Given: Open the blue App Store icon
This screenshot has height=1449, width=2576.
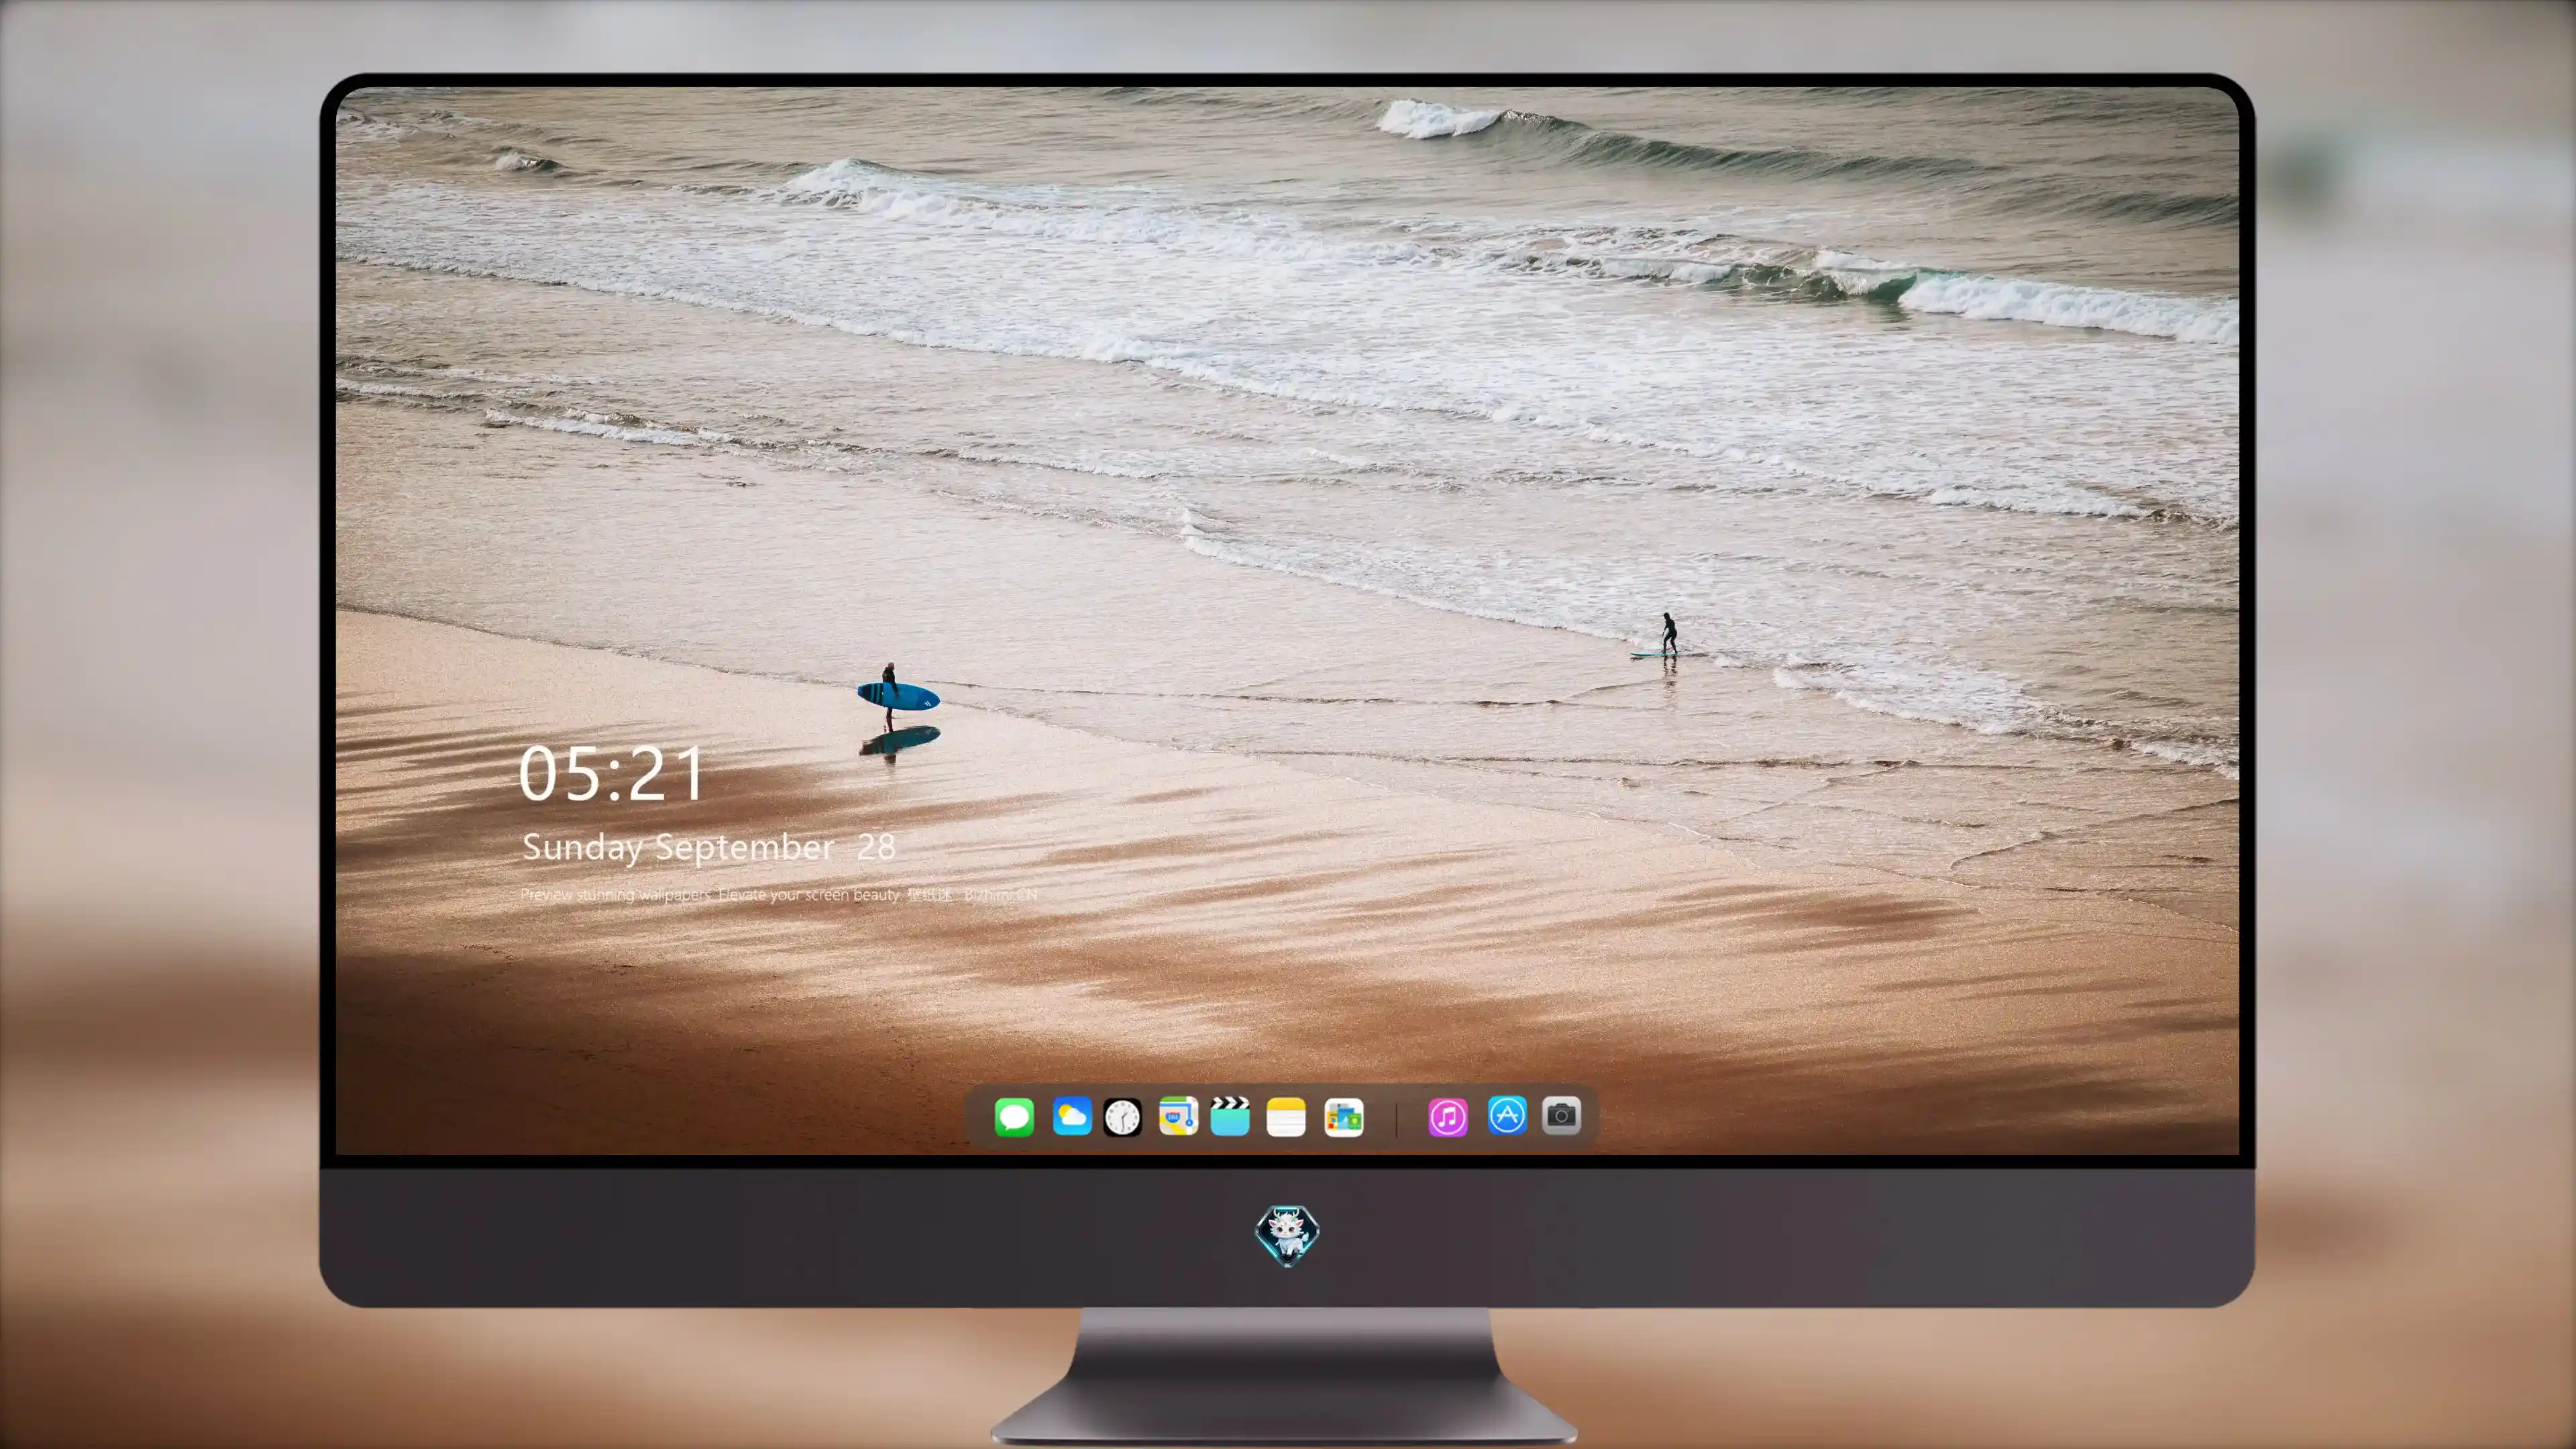Looking at the screenshot, I should point(1507,1115).
